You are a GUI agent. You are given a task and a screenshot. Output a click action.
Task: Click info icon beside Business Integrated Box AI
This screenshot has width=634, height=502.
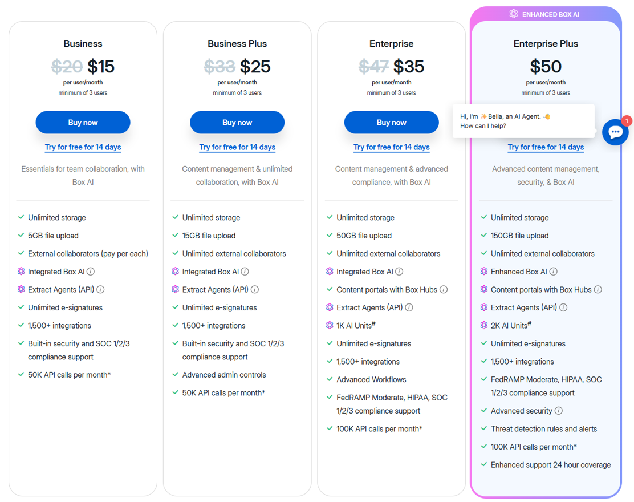(x=91, y=272)
